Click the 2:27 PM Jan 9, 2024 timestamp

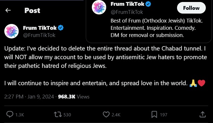29,97
